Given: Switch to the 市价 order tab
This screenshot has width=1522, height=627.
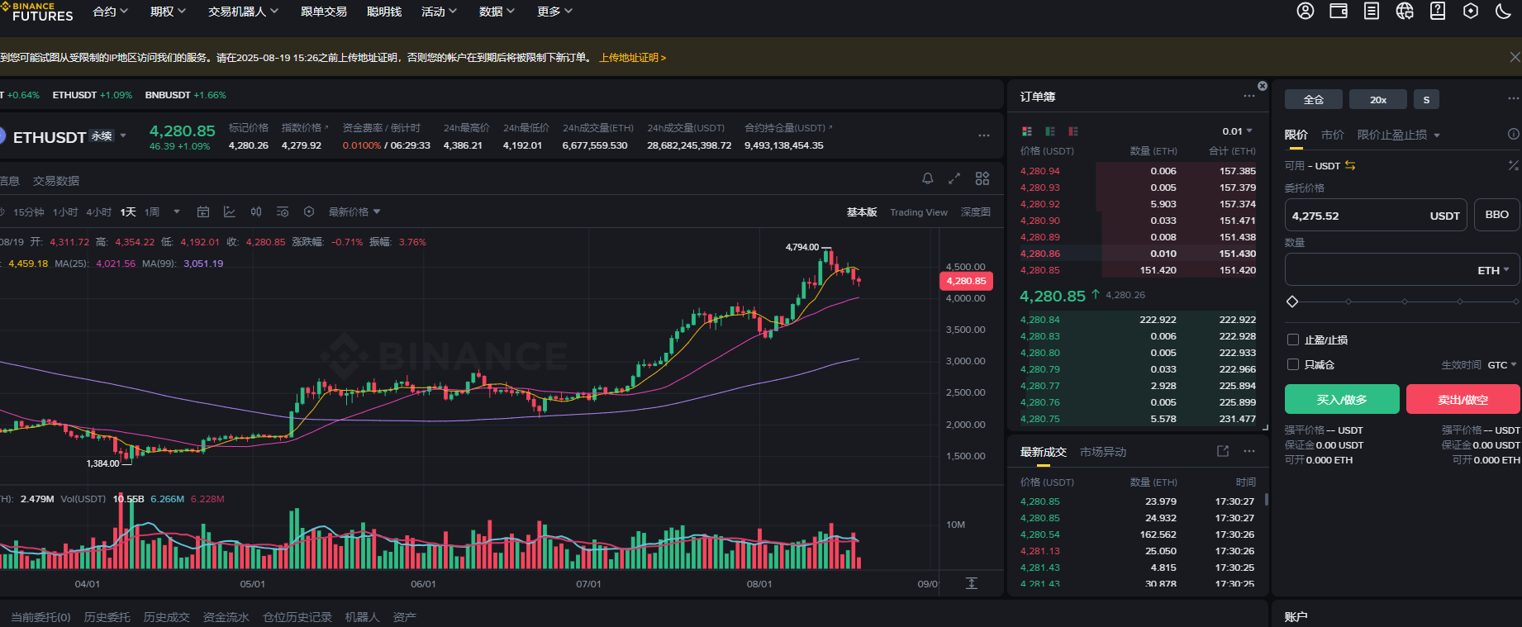Looking at the screenshot, I should (1332, 135).
